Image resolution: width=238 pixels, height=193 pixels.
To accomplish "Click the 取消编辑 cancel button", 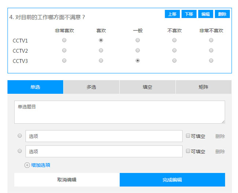I will pyautogui.click(x=67, y=180).
